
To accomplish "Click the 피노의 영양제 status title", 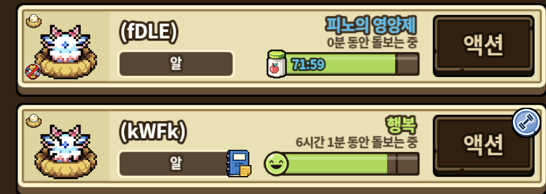I will (x=371, y=25).
